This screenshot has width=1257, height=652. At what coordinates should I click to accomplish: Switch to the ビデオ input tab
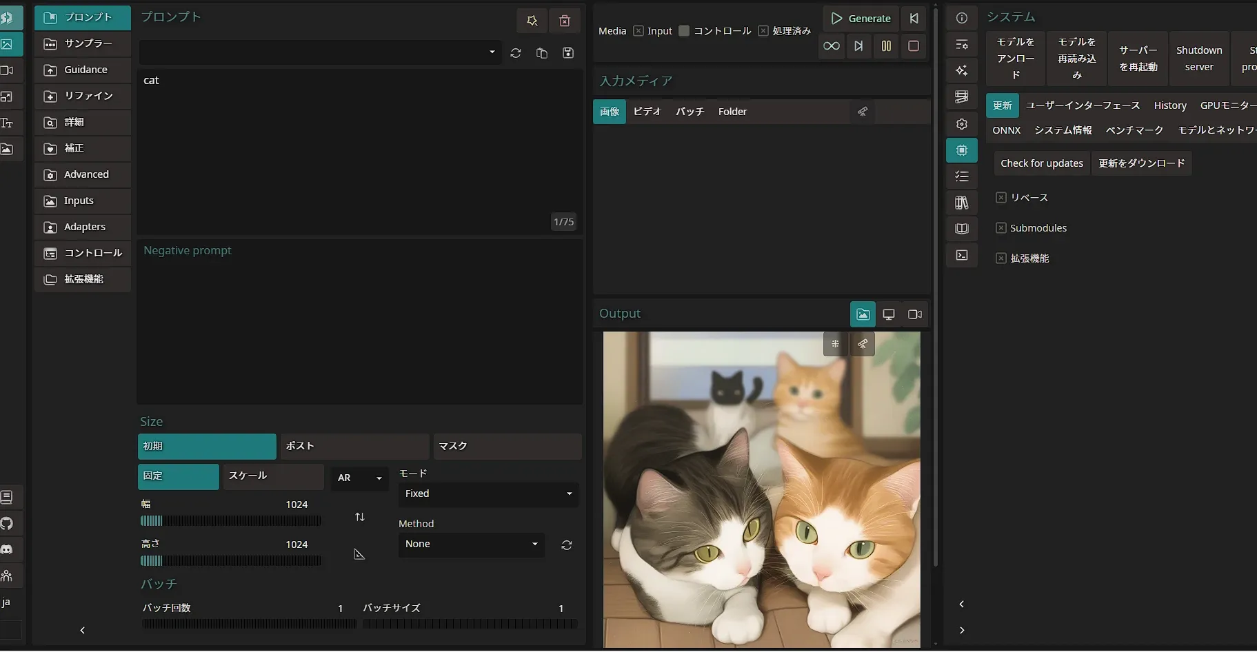click(x=647, y=112)
